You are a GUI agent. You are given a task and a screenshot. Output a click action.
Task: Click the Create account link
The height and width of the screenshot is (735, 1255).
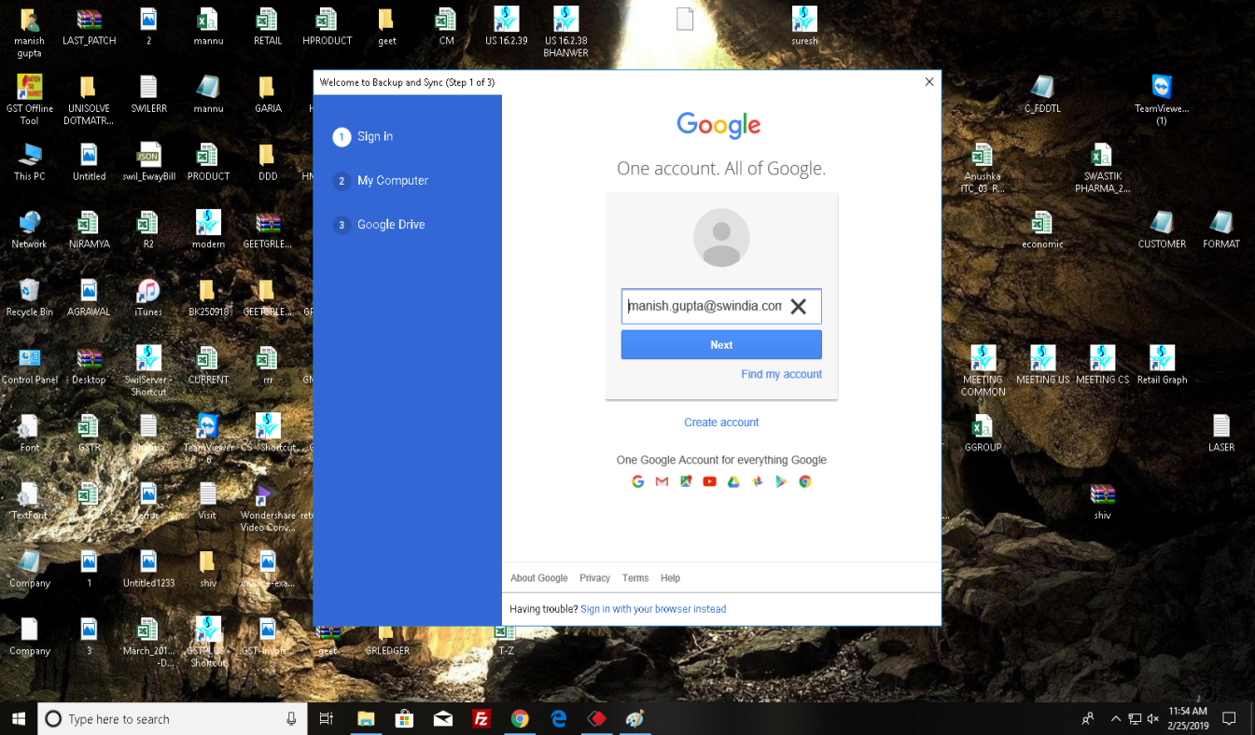point(721,423)
